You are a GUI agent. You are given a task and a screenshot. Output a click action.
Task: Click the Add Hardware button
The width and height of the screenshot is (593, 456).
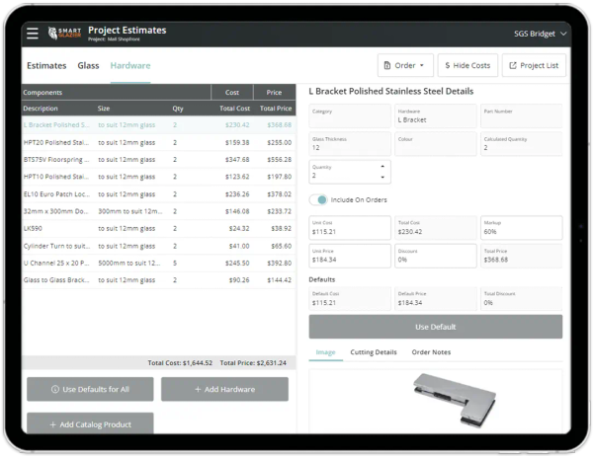click(224, 389)
